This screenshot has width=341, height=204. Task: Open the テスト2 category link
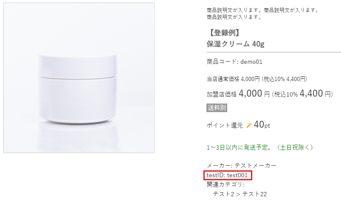(x=223, y=194)
